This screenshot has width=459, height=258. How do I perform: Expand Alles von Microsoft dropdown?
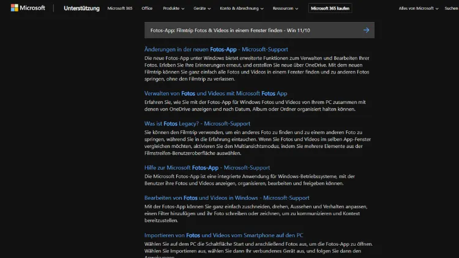419,8
